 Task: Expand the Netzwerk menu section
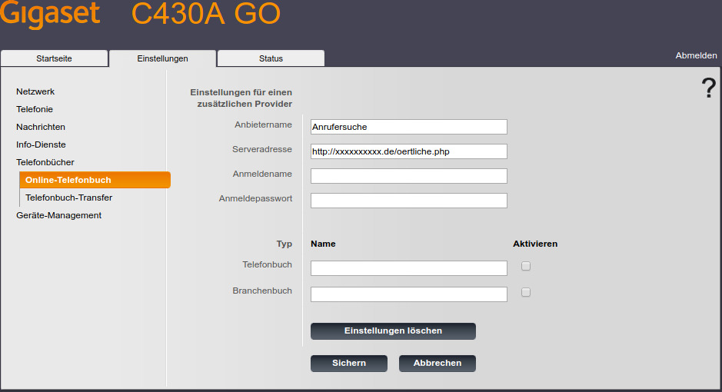(x=35, y=91)
